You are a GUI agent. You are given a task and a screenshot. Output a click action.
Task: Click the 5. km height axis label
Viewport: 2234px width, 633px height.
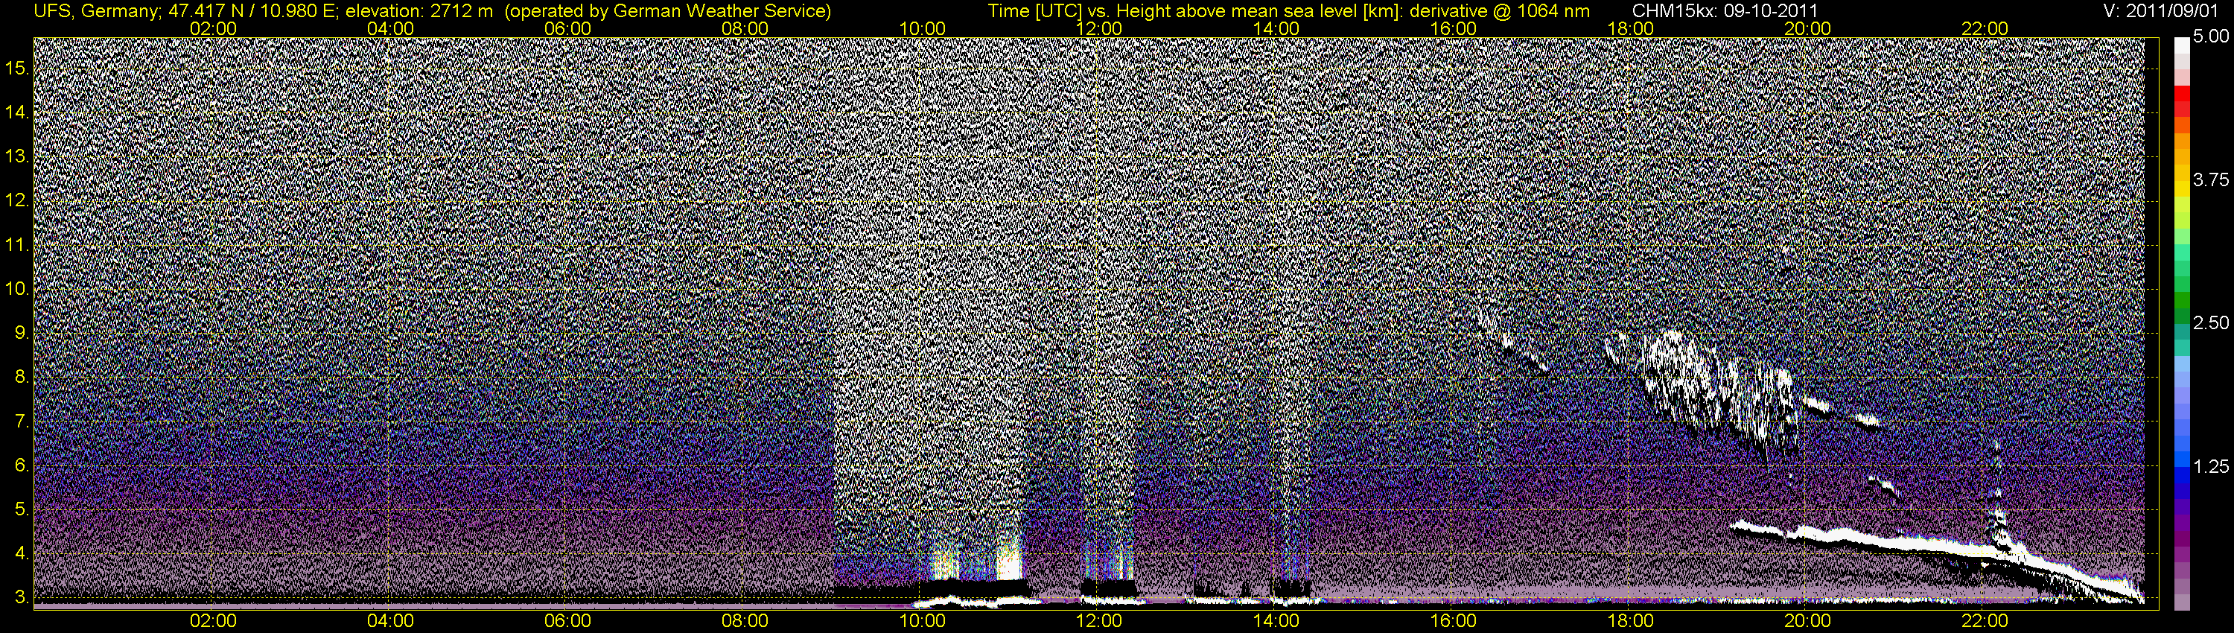click(x=22, y=510)
